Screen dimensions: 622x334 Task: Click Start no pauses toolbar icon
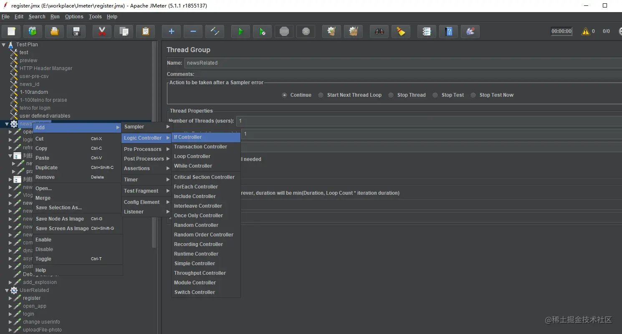coord(262,31)
